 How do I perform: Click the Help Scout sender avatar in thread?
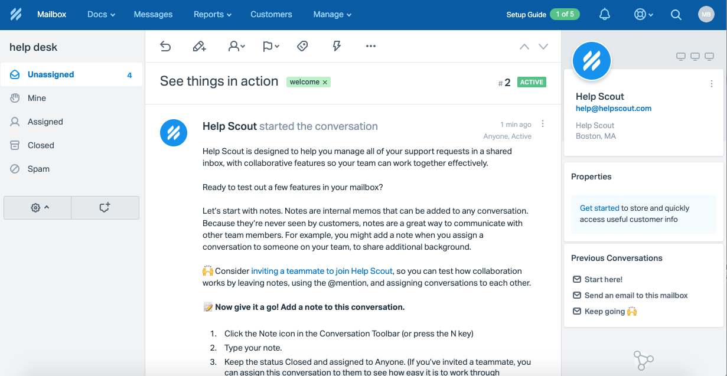(174, 133)
